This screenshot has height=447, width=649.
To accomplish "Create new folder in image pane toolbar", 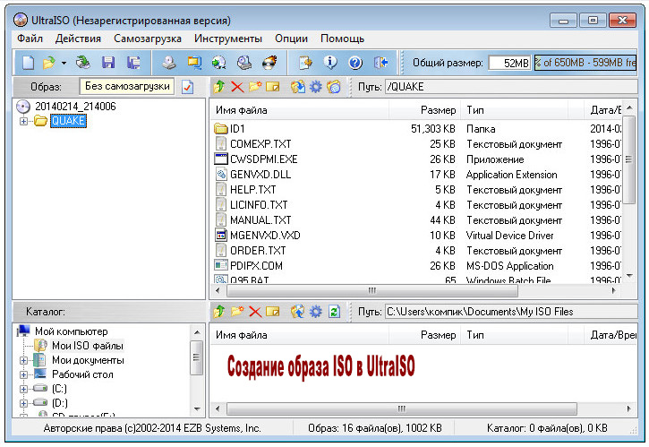I will (x=255, y=87).
